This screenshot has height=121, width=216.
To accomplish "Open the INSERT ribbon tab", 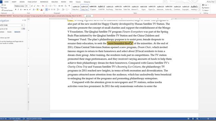I will [x=14, y=2].
